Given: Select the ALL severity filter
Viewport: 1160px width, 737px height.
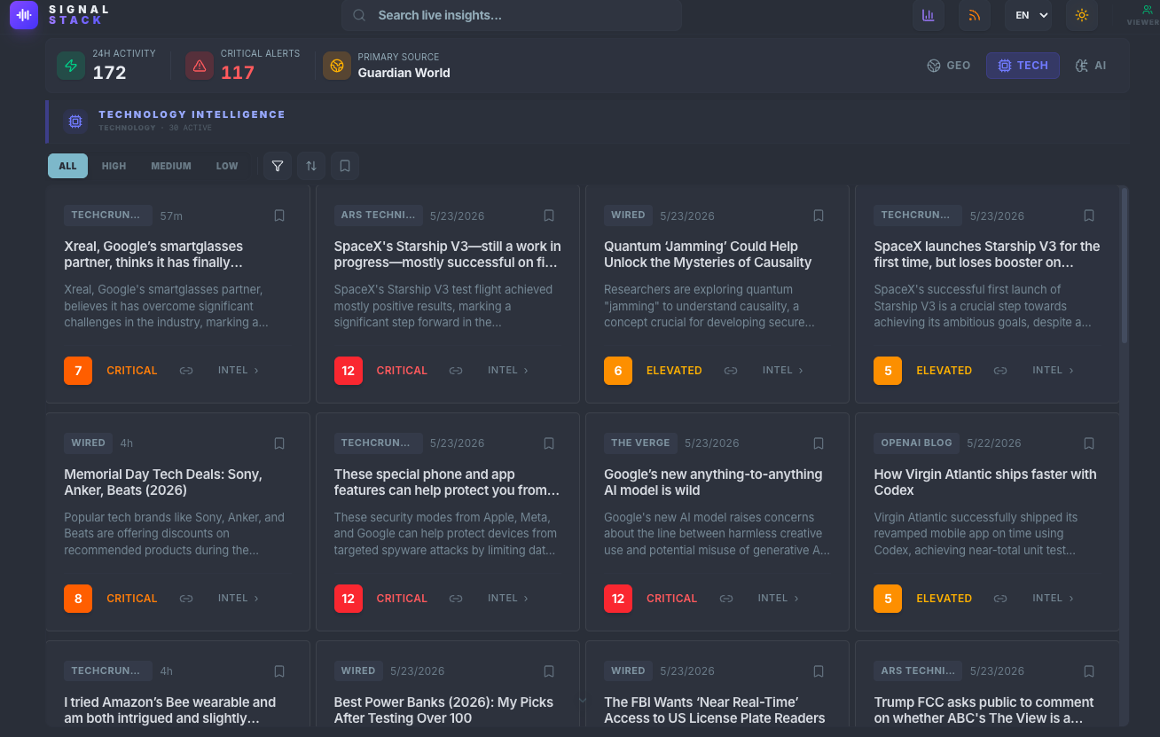Looking at the screenshot, I should 68,166.
